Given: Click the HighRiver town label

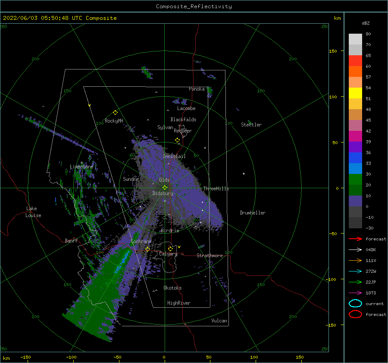Looking at the screenshot, I should coord(179,303).
